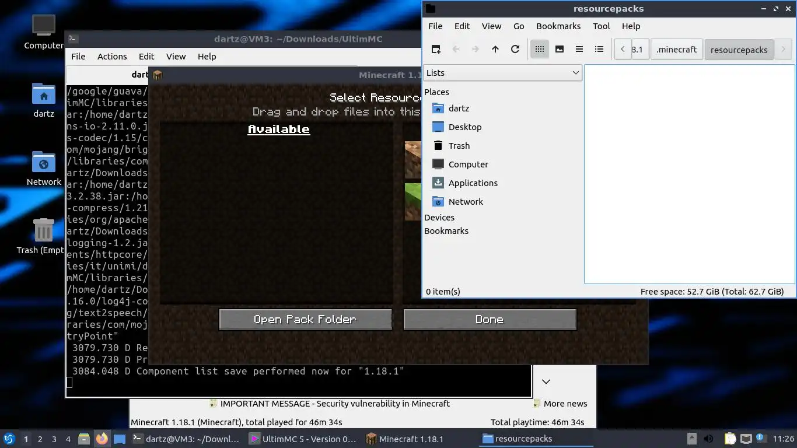
Task: Click the show desktop panel icon
Action: pos(119,439)
